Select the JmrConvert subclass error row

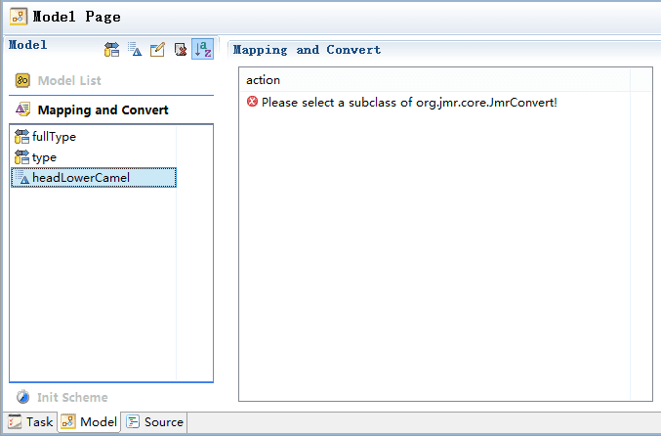point(434,102)
